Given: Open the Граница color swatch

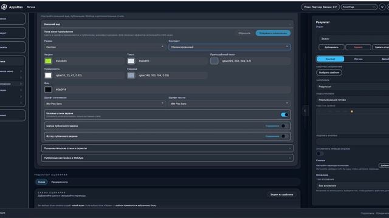Looking at the screenshot, I should pos(131,75).
